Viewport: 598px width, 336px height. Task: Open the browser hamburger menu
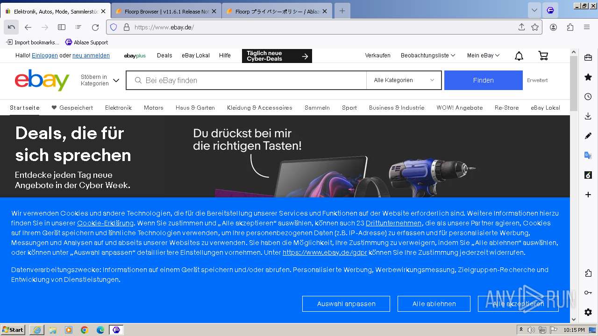(587, 27)
